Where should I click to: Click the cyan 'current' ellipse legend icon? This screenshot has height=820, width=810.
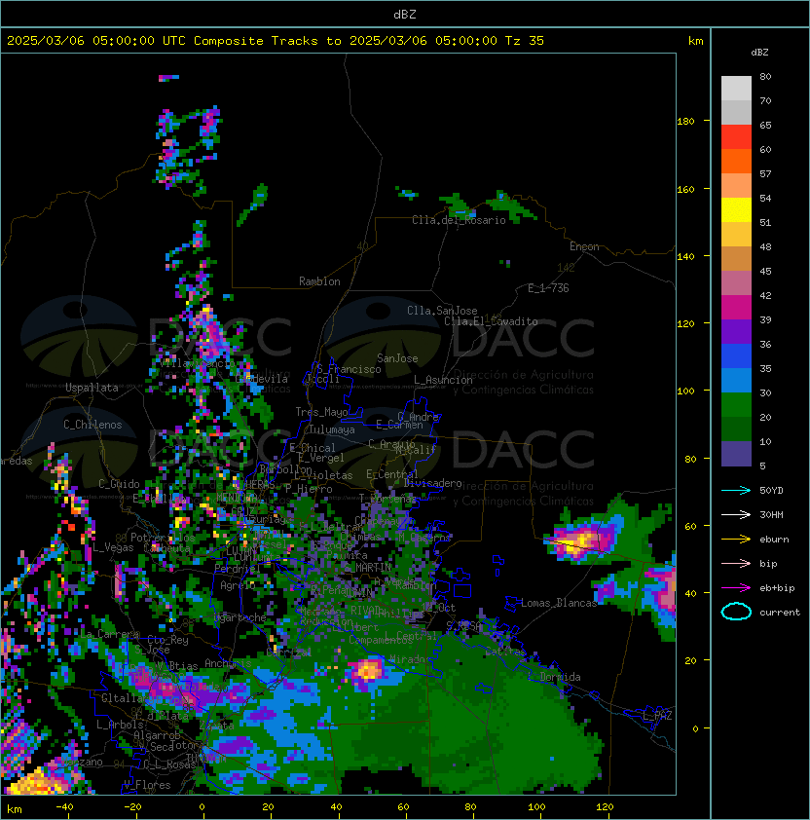[736, 612]
